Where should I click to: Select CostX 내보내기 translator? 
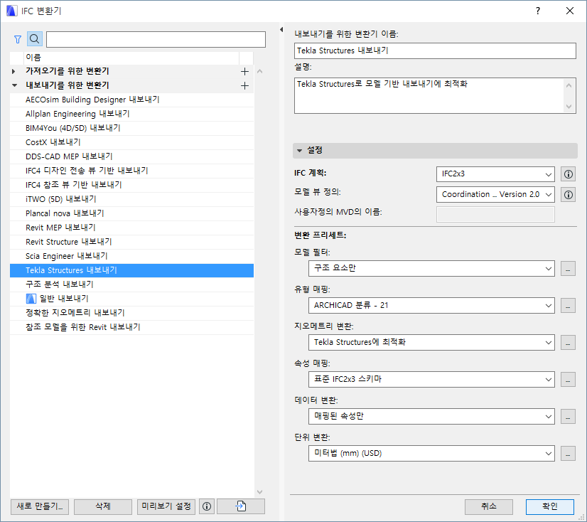coord(131,142)
